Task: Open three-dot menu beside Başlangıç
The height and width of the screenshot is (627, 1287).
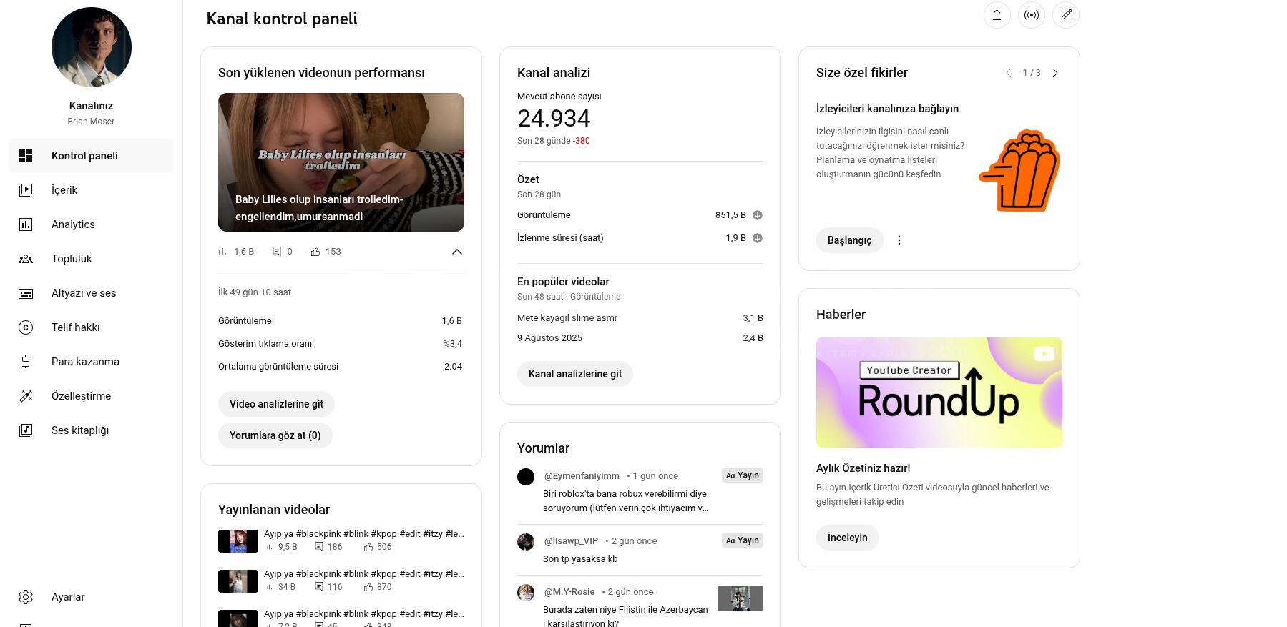Action: pos(899,240)
